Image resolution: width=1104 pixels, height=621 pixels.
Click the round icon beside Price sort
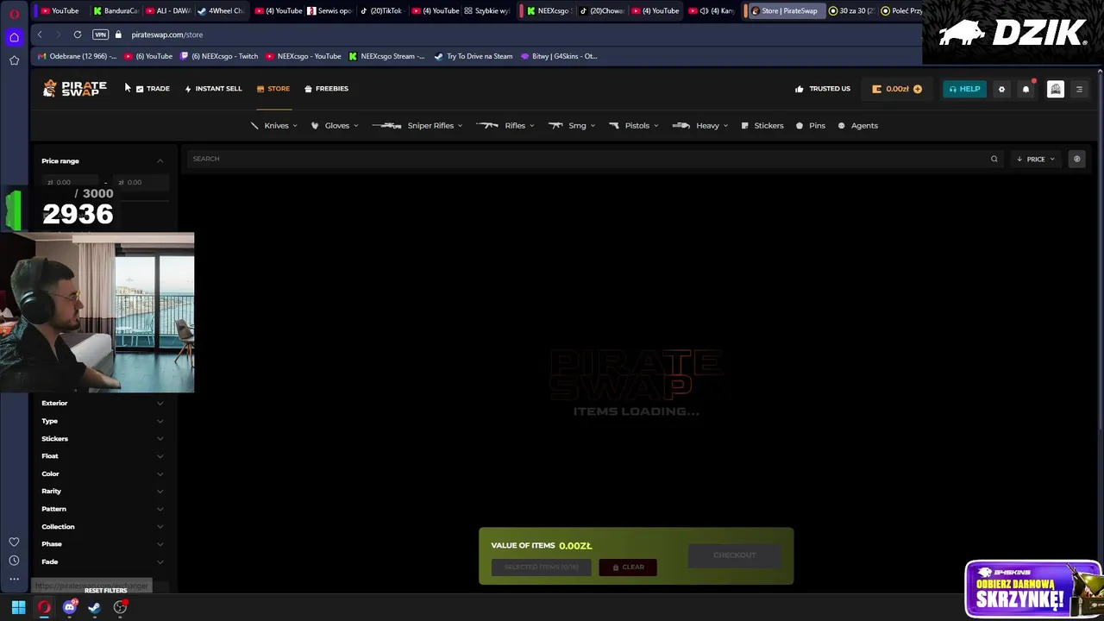(1076, 159)
